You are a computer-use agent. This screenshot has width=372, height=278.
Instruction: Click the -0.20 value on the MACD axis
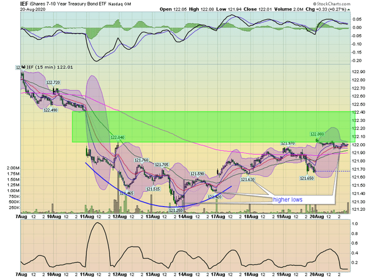click(x=357, y=60)
